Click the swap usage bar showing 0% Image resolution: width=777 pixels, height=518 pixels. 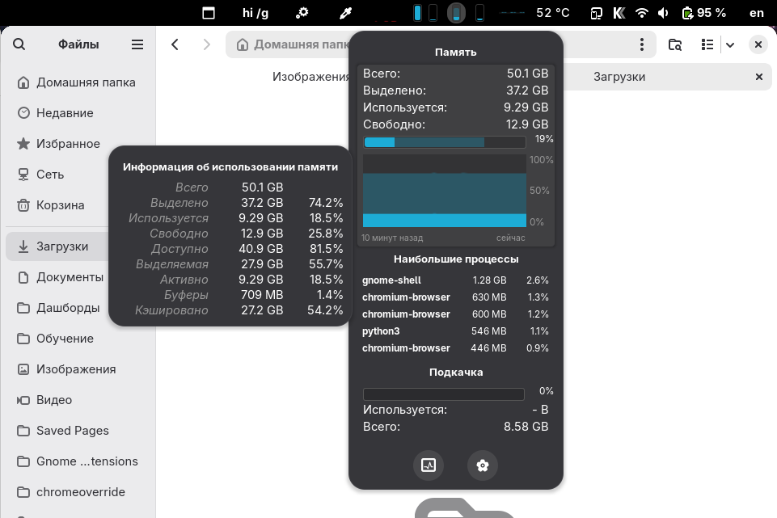(444, 394)
